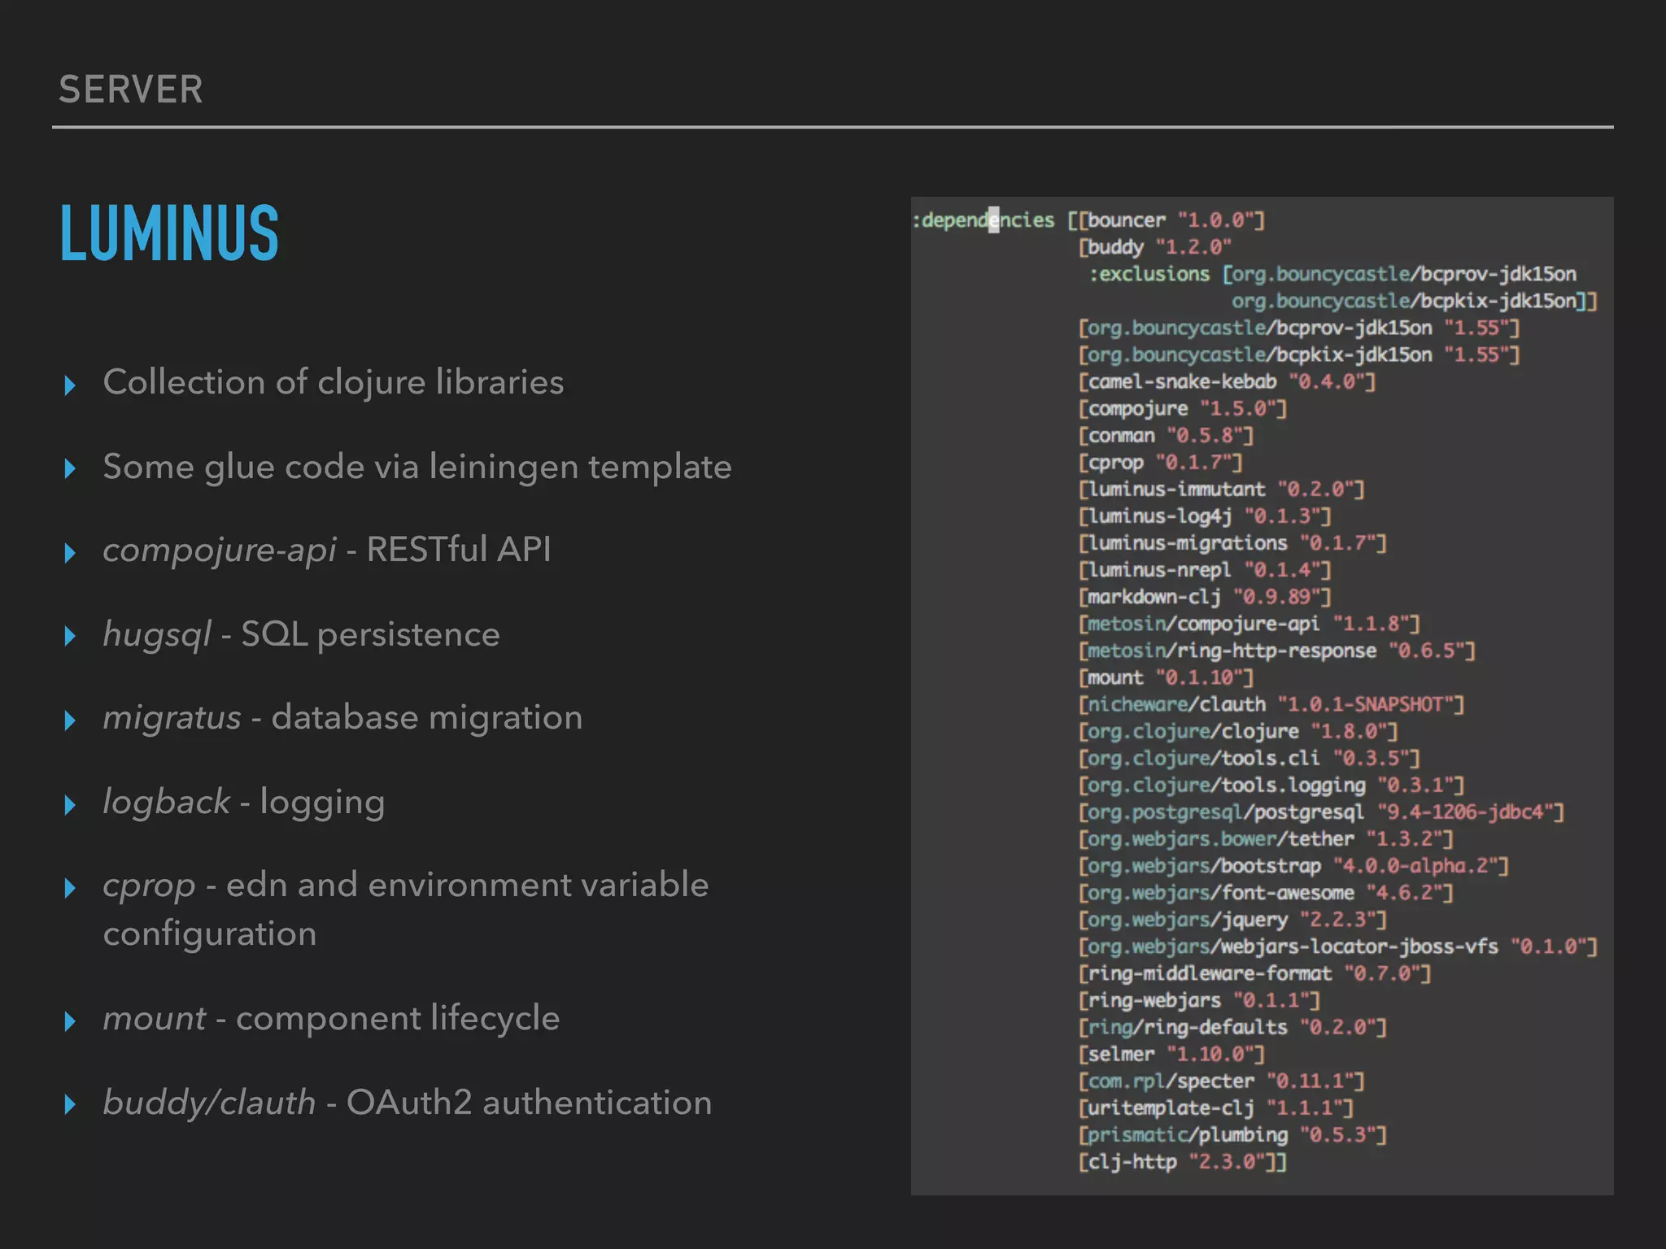1666x1249 pixels.
Task: Click org.webjars/font-awesome "4.6.2" line
Action: [x=1266, y=892]
